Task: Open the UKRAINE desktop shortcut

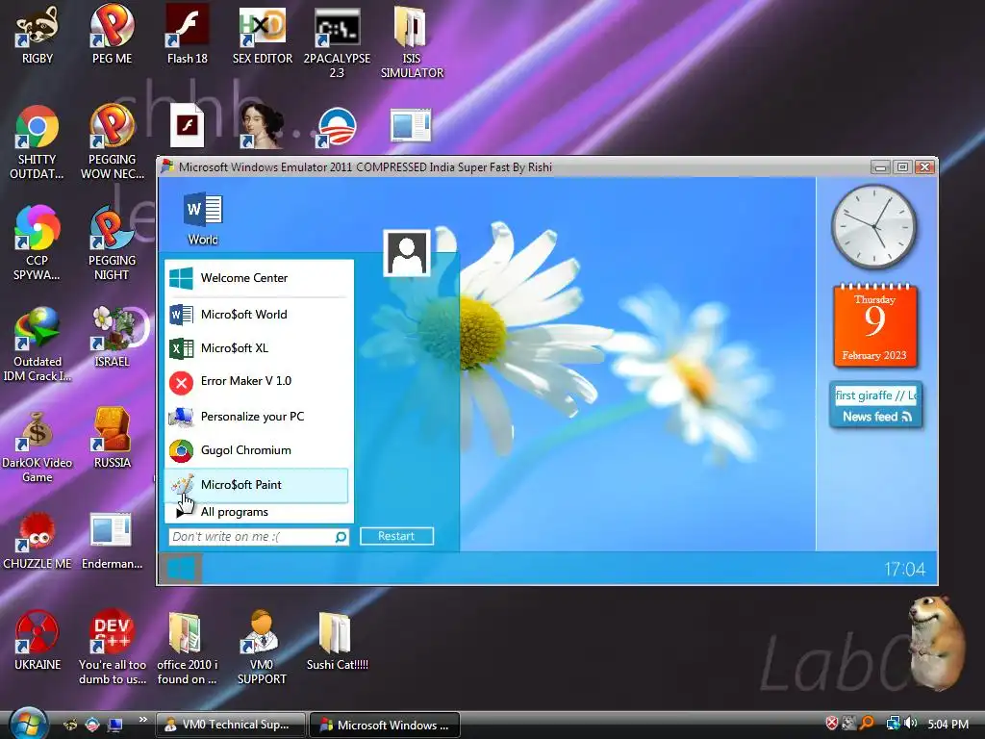Action: click(38, 640)
